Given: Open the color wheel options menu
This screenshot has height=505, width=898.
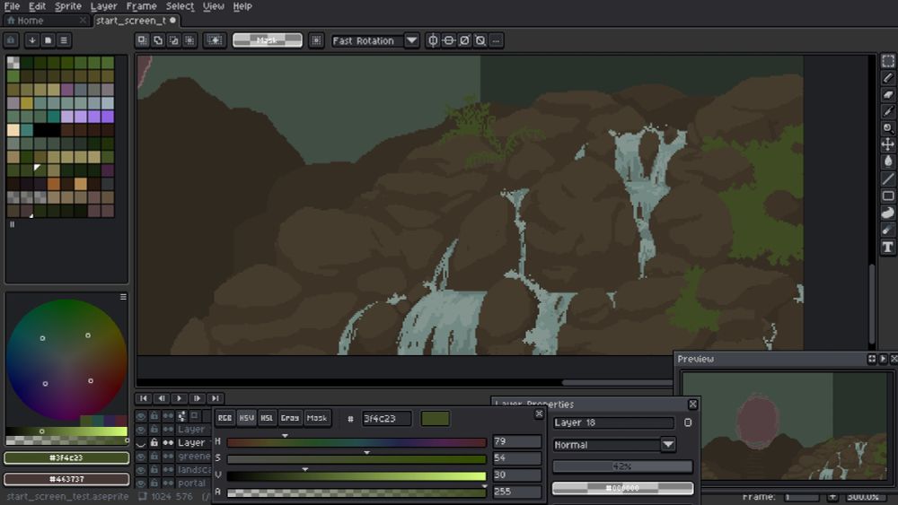Looking at the screenshot, I should click(x=123, y=297).
